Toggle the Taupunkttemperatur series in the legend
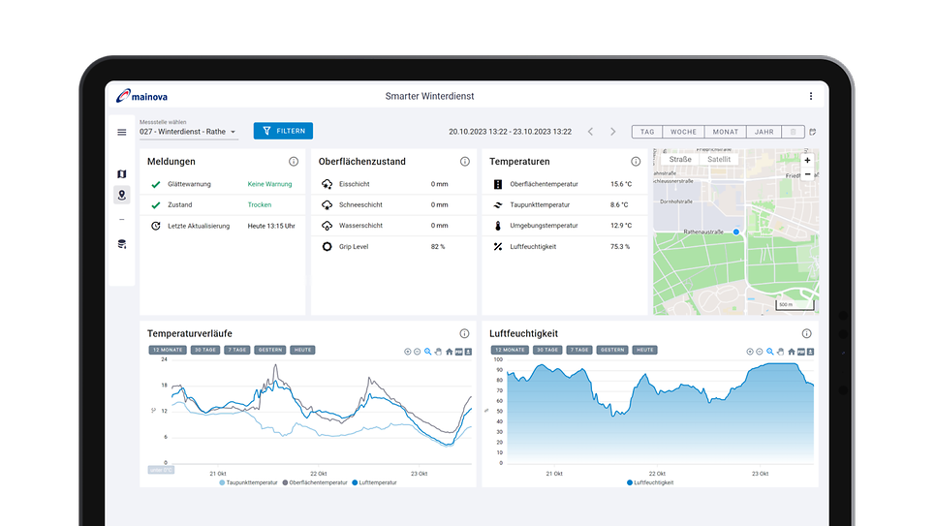Image resolution: width=936 pixels, height=526 pixels. 249,481
